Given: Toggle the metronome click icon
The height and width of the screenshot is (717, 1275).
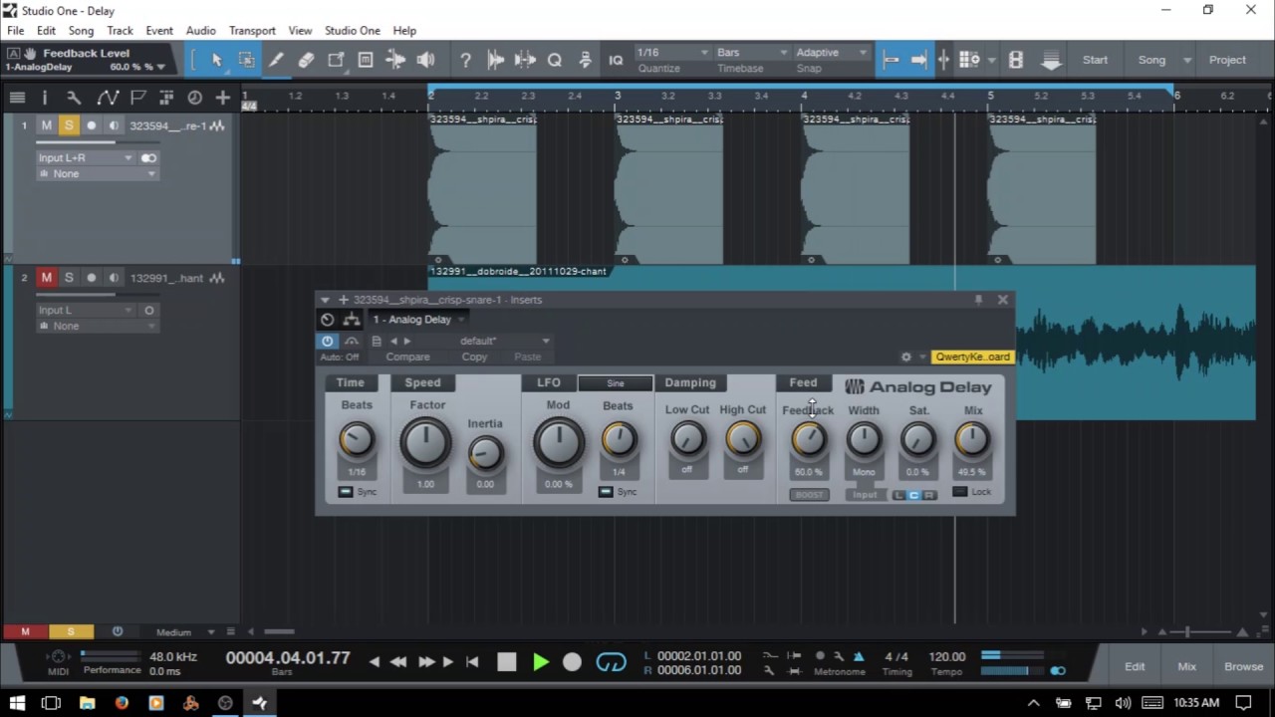Looking at the screenshot, I should (859, 656).
